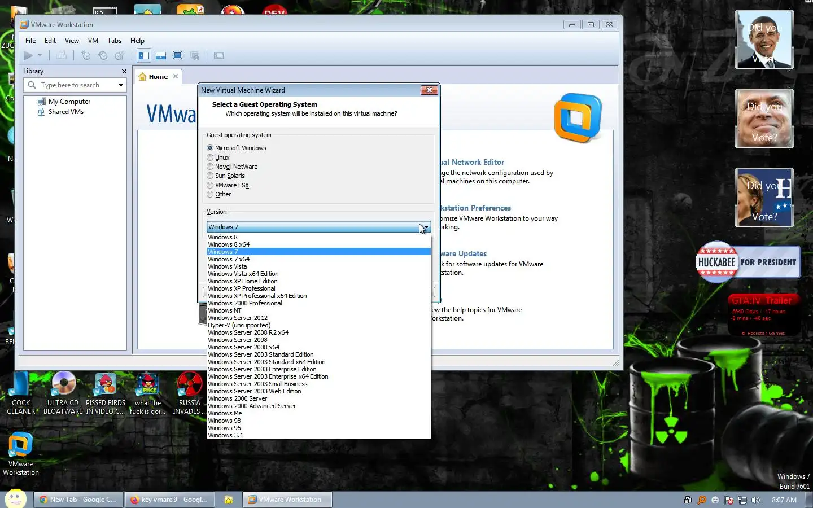The width and height of the screenshot is (813, 508).
Task: Choose Windows 2000 Advanced Server entry
Action: [x=319, y=406]
